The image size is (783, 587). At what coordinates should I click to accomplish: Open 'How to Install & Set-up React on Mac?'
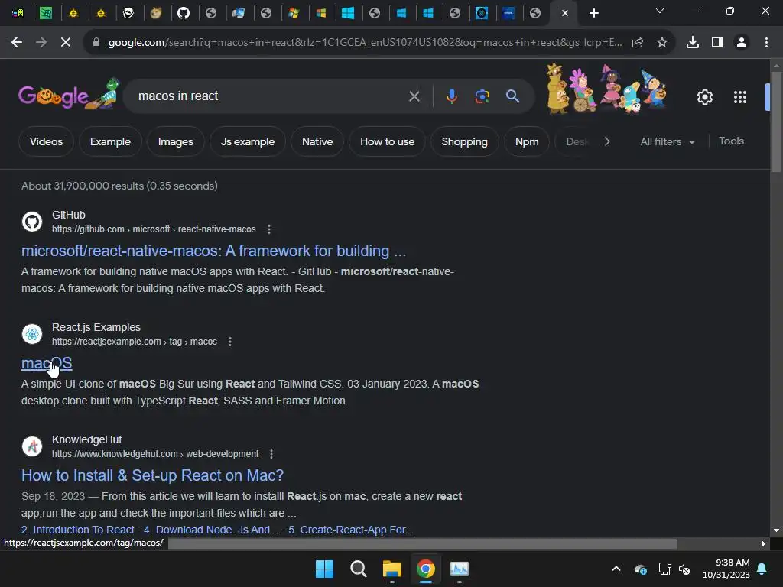152,475
